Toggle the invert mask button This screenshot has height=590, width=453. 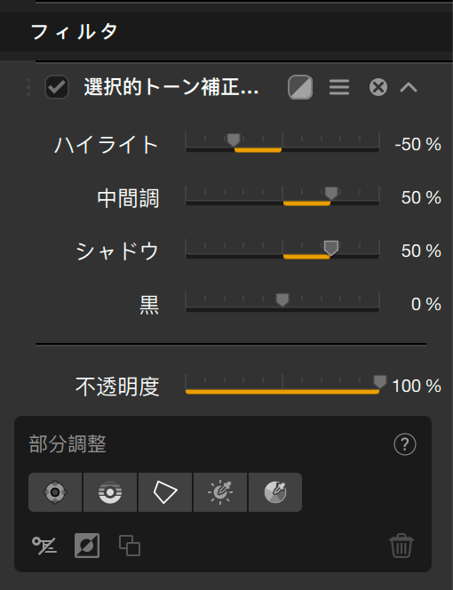(87, 546)
